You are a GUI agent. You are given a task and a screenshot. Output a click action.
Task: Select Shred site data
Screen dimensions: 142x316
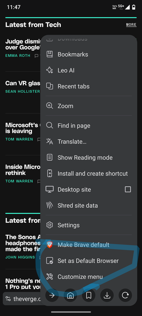point(88,205)
